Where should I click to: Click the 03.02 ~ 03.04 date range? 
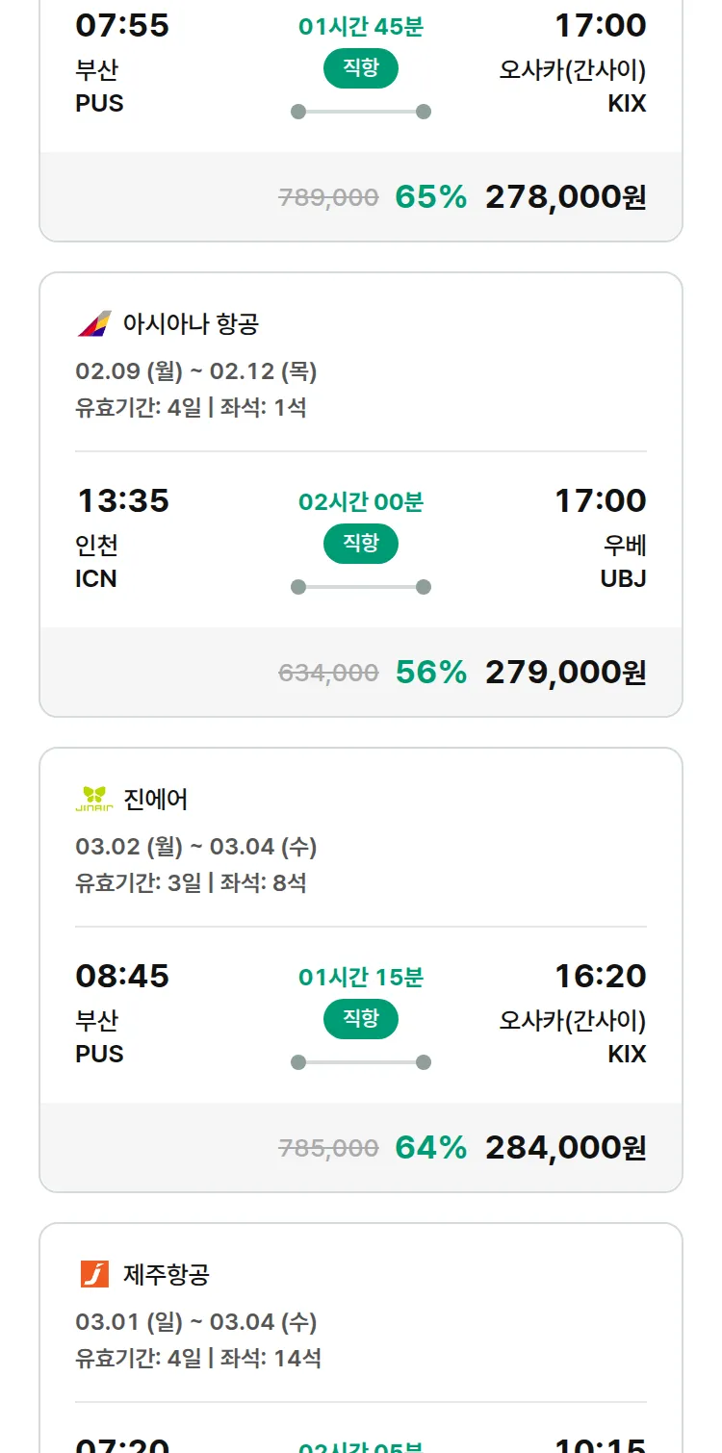tap(196, 847)
